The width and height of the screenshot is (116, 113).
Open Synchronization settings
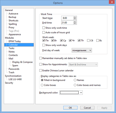coord(13,76)
